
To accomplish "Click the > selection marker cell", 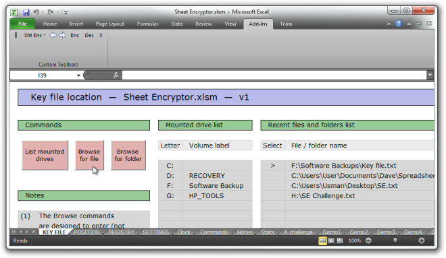I will (x=272, y=166).
